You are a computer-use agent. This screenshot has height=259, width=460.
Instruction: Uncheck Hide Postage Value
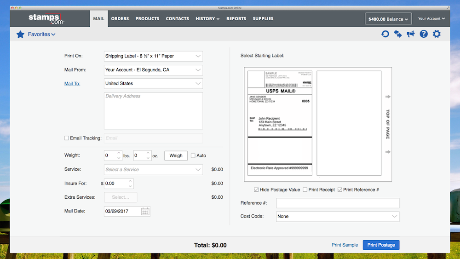pyautogui.click(x=256, y=190)
